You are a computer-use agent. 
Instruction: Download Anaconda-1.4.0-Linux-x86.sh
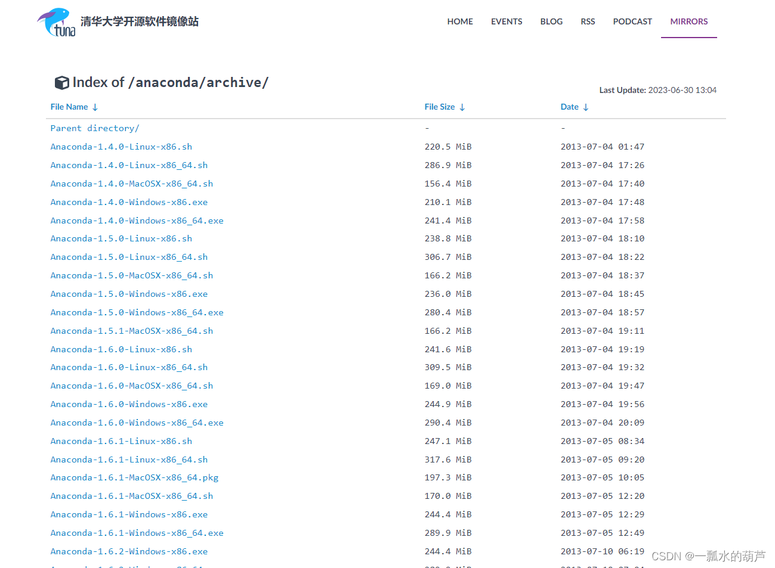pyautogui.click(x=121, y=147)
